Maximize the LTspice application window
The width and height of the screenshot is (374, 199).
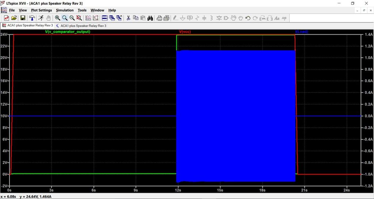click(x=353, y=3)
